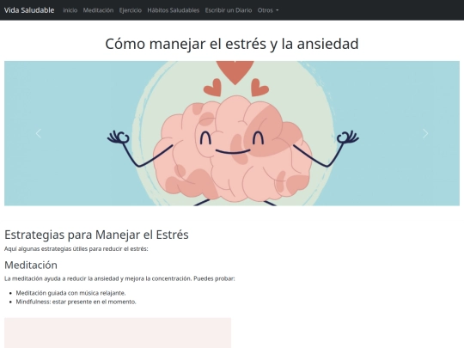Click 'Aquí algunas estrategias útiles' text
464x348 pixels.
tap(76, 249)
